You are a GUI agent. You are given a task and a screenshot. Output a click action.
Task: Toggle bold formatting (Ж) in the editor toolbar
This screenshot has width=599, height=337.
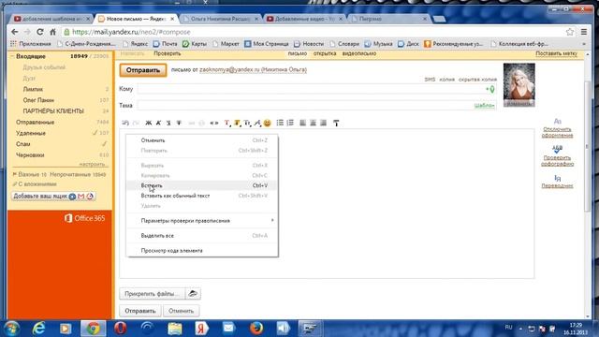point(149,123)
